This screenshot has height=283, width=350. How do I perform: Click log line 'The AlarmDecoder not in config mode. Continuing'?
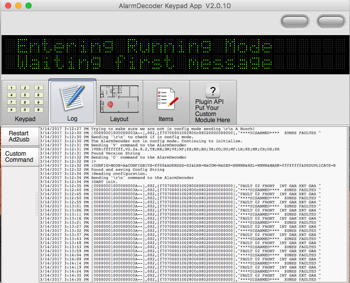(x=141, y=141)
